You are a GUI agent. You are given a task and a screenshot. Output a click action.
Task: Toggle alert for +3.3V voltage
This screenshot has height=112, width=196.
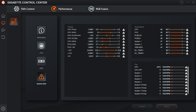point(124,53)
